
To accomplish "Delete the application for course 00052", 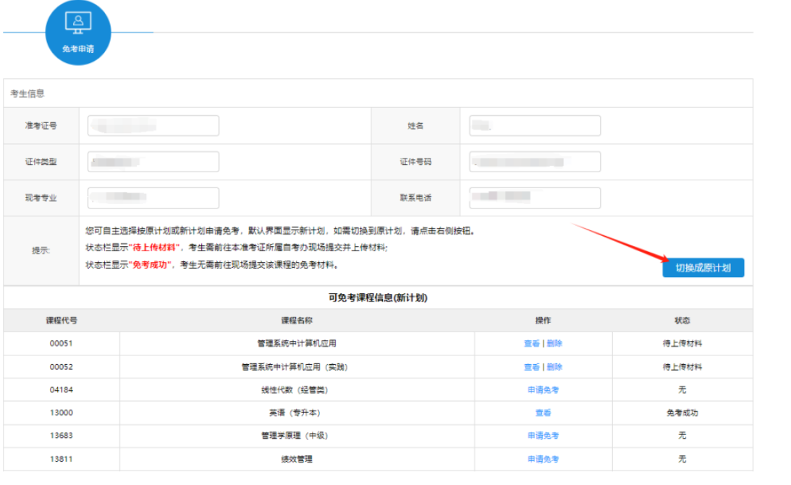I will [x=554, y=367].
